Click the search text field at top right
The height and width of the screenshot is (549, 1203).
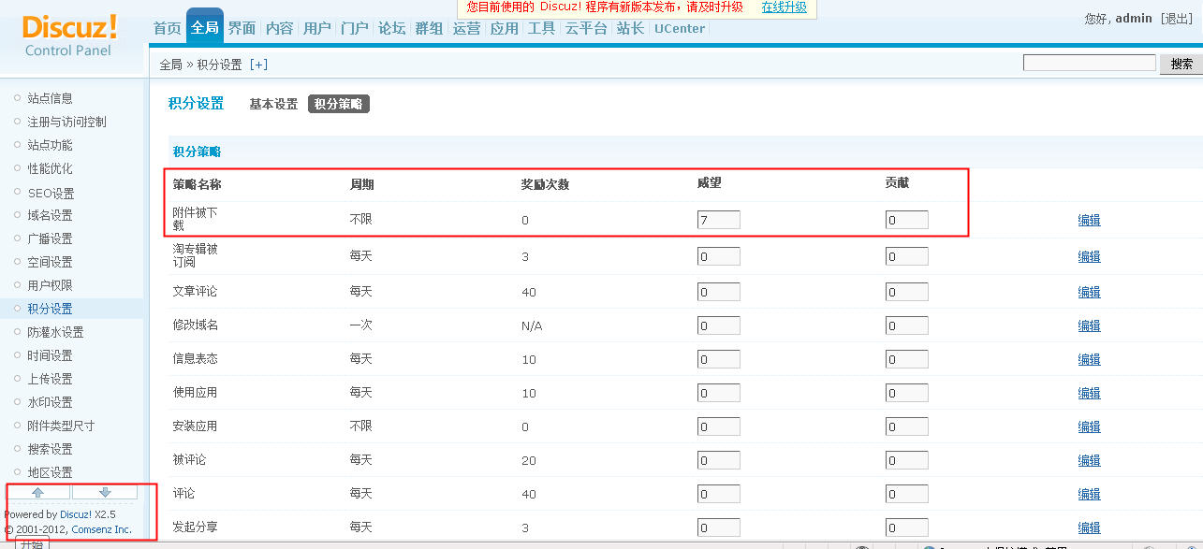(x=1089, y=63)
